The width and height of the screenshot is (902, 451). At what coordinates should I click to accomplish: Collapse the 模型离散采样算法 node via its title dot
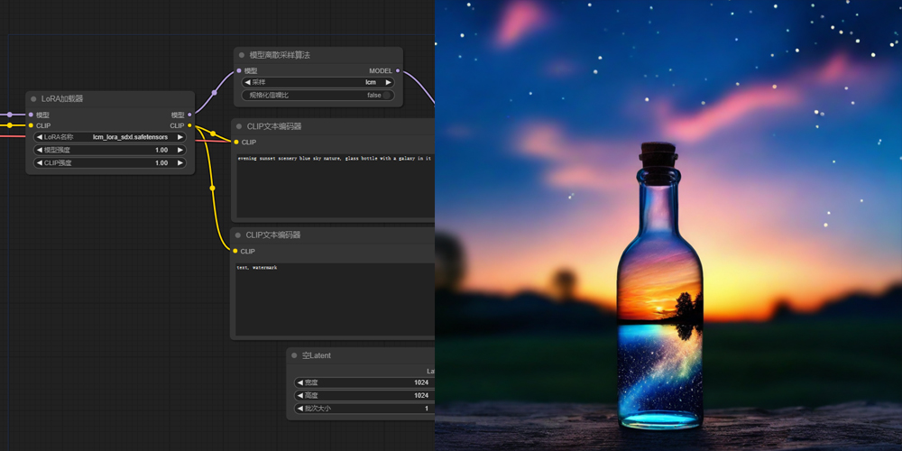[x=242, y=55]
